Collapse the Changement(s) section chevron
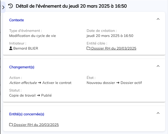168x134 pixels. pos(158,66)
